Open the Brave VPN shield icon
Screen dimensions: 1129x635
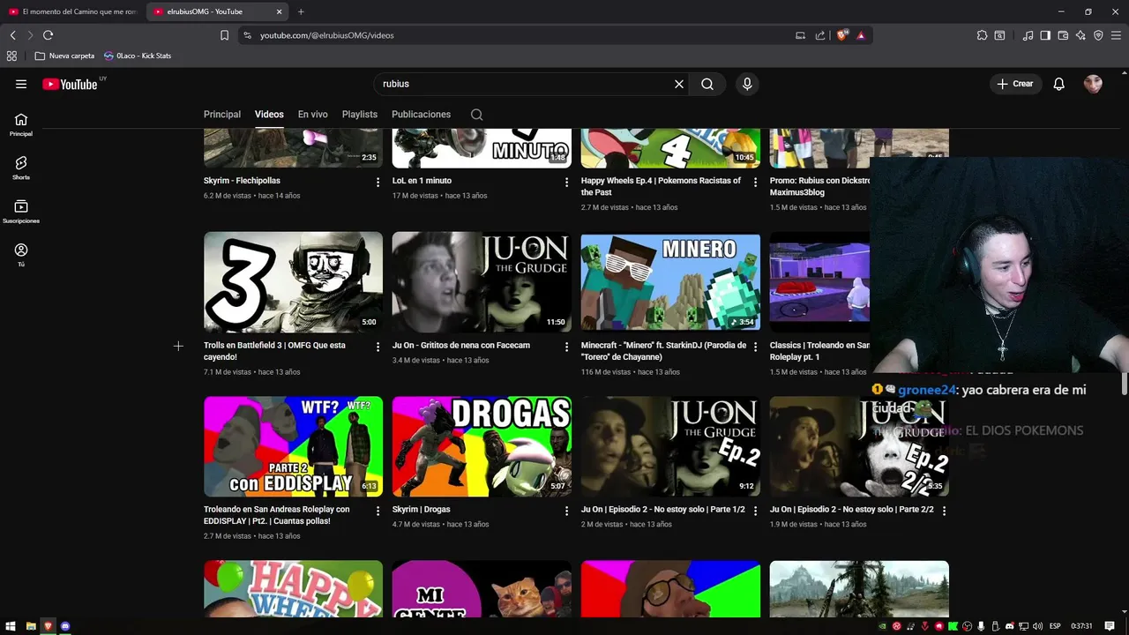tap(1098, 35)
